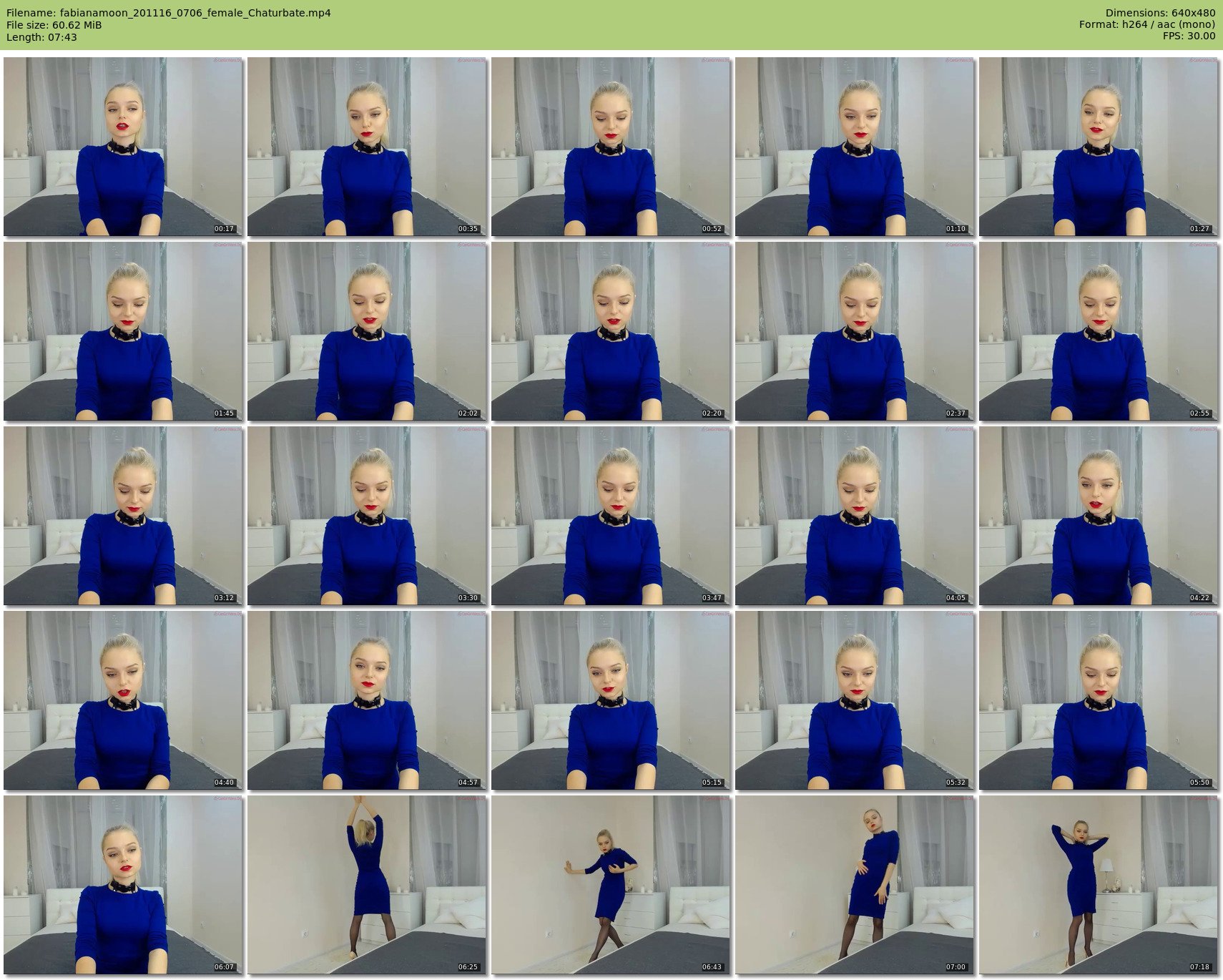
Task: Select the 04:40 thumbnail
Action: (123, 700)
